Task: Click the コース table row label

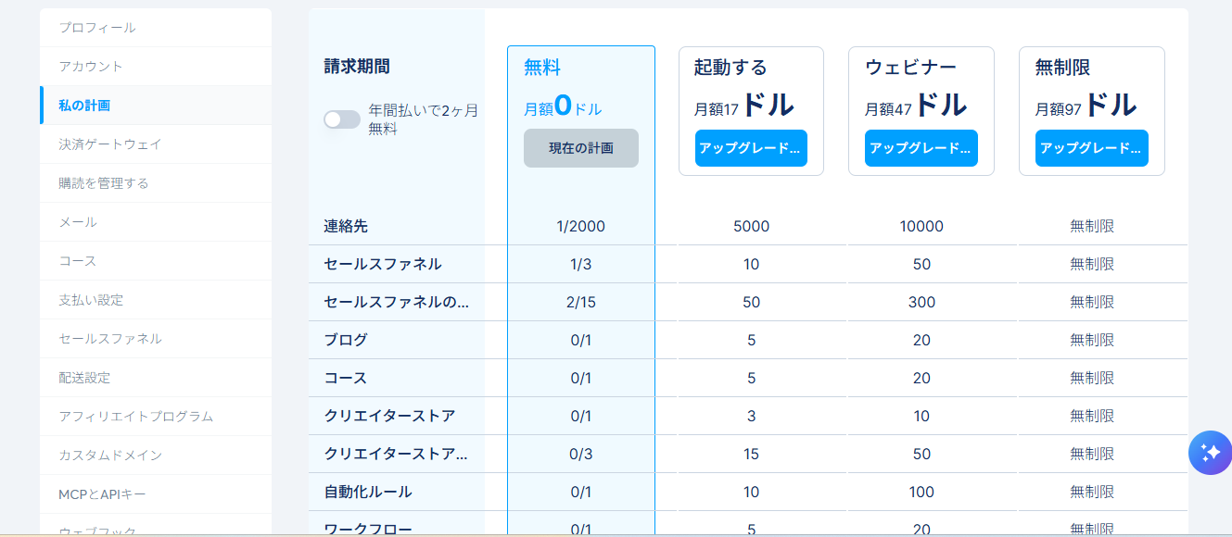Action: pos(346,378)
